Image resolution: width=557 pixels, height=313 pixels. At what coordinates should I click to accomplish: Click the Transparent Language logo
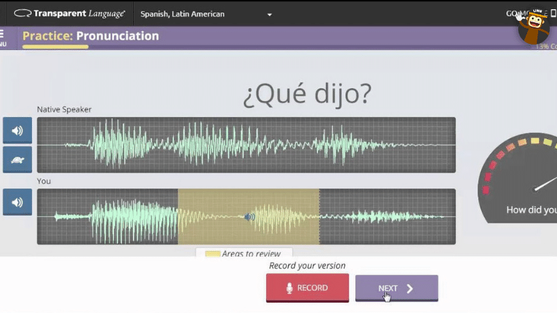coord(70,13)
